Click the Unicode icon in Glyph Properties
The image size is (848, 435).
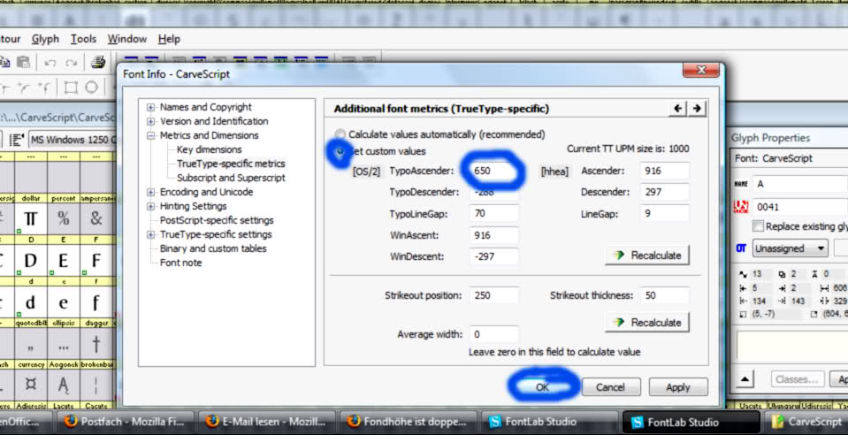pos(741,206)
